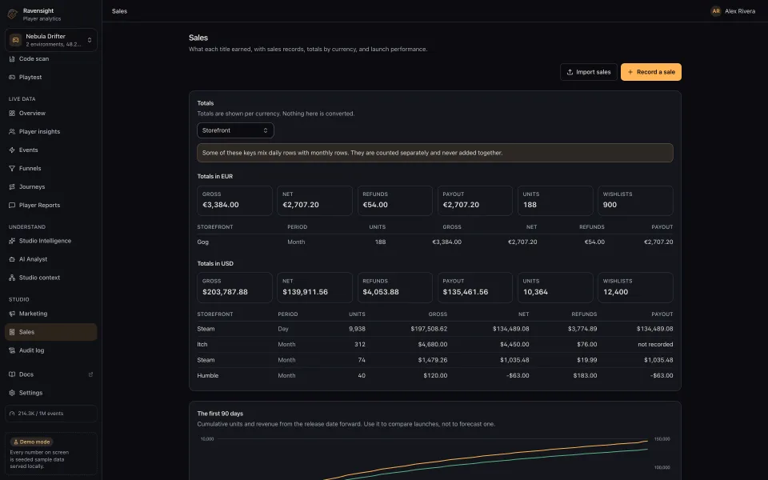Click the Import sales button
Viewport: 768px width, 480px height.
(588, 72)
